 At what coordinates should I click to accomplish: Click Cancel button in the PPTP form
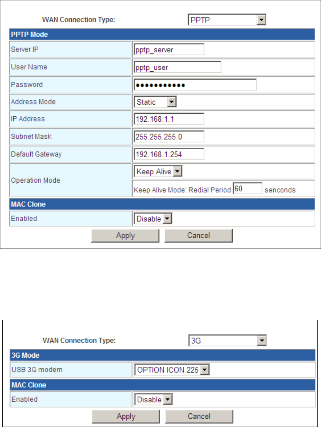199,236
